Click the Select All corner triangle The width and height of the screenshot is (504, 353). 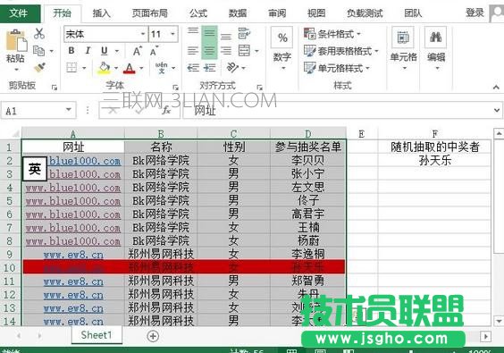click(x=15, y=133)
